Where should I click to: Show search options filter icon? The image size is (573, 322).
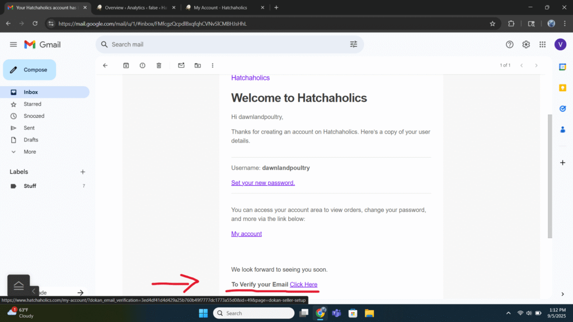354,45
